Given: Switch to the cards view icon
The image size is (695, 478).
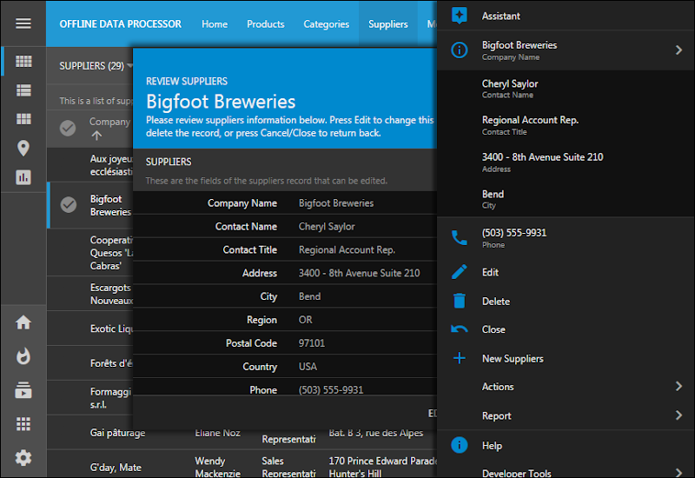Looking at the screenshot, I should tap(23, 119).
